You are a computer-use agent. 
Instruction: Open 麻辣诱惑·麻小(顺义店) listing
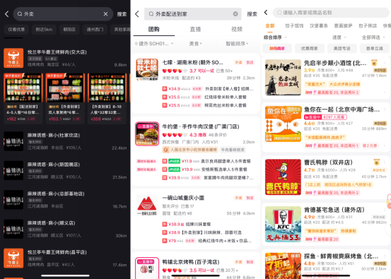click(x=65, y=229)
